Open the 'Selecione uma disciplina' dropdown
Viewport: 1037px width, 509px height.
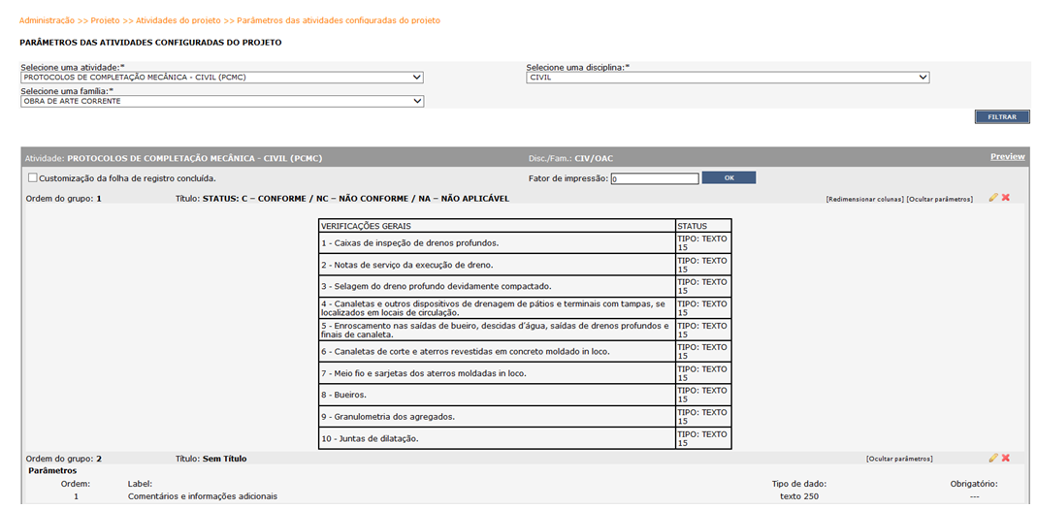729,78
